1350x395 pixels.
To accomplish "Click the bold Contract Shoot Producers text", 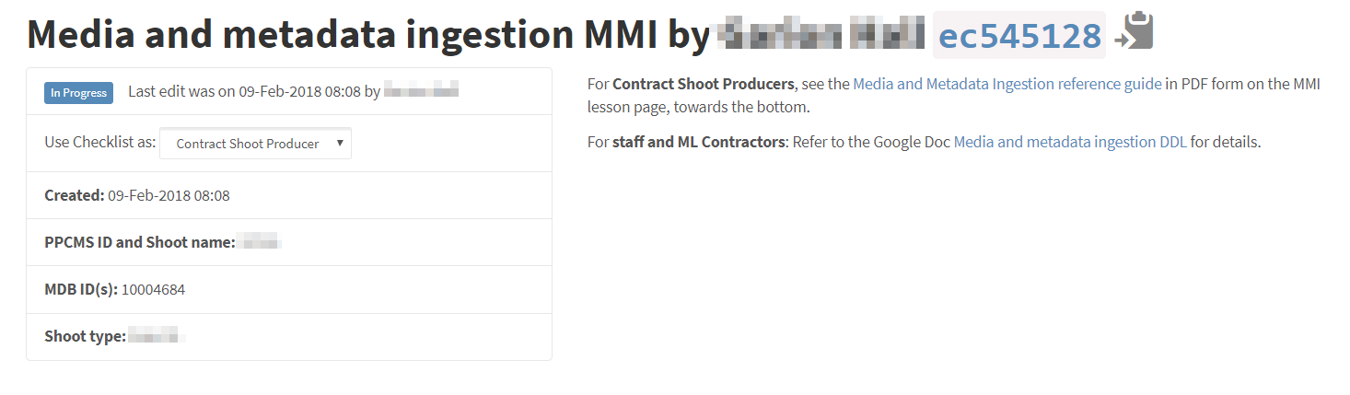I will (703, 84).
